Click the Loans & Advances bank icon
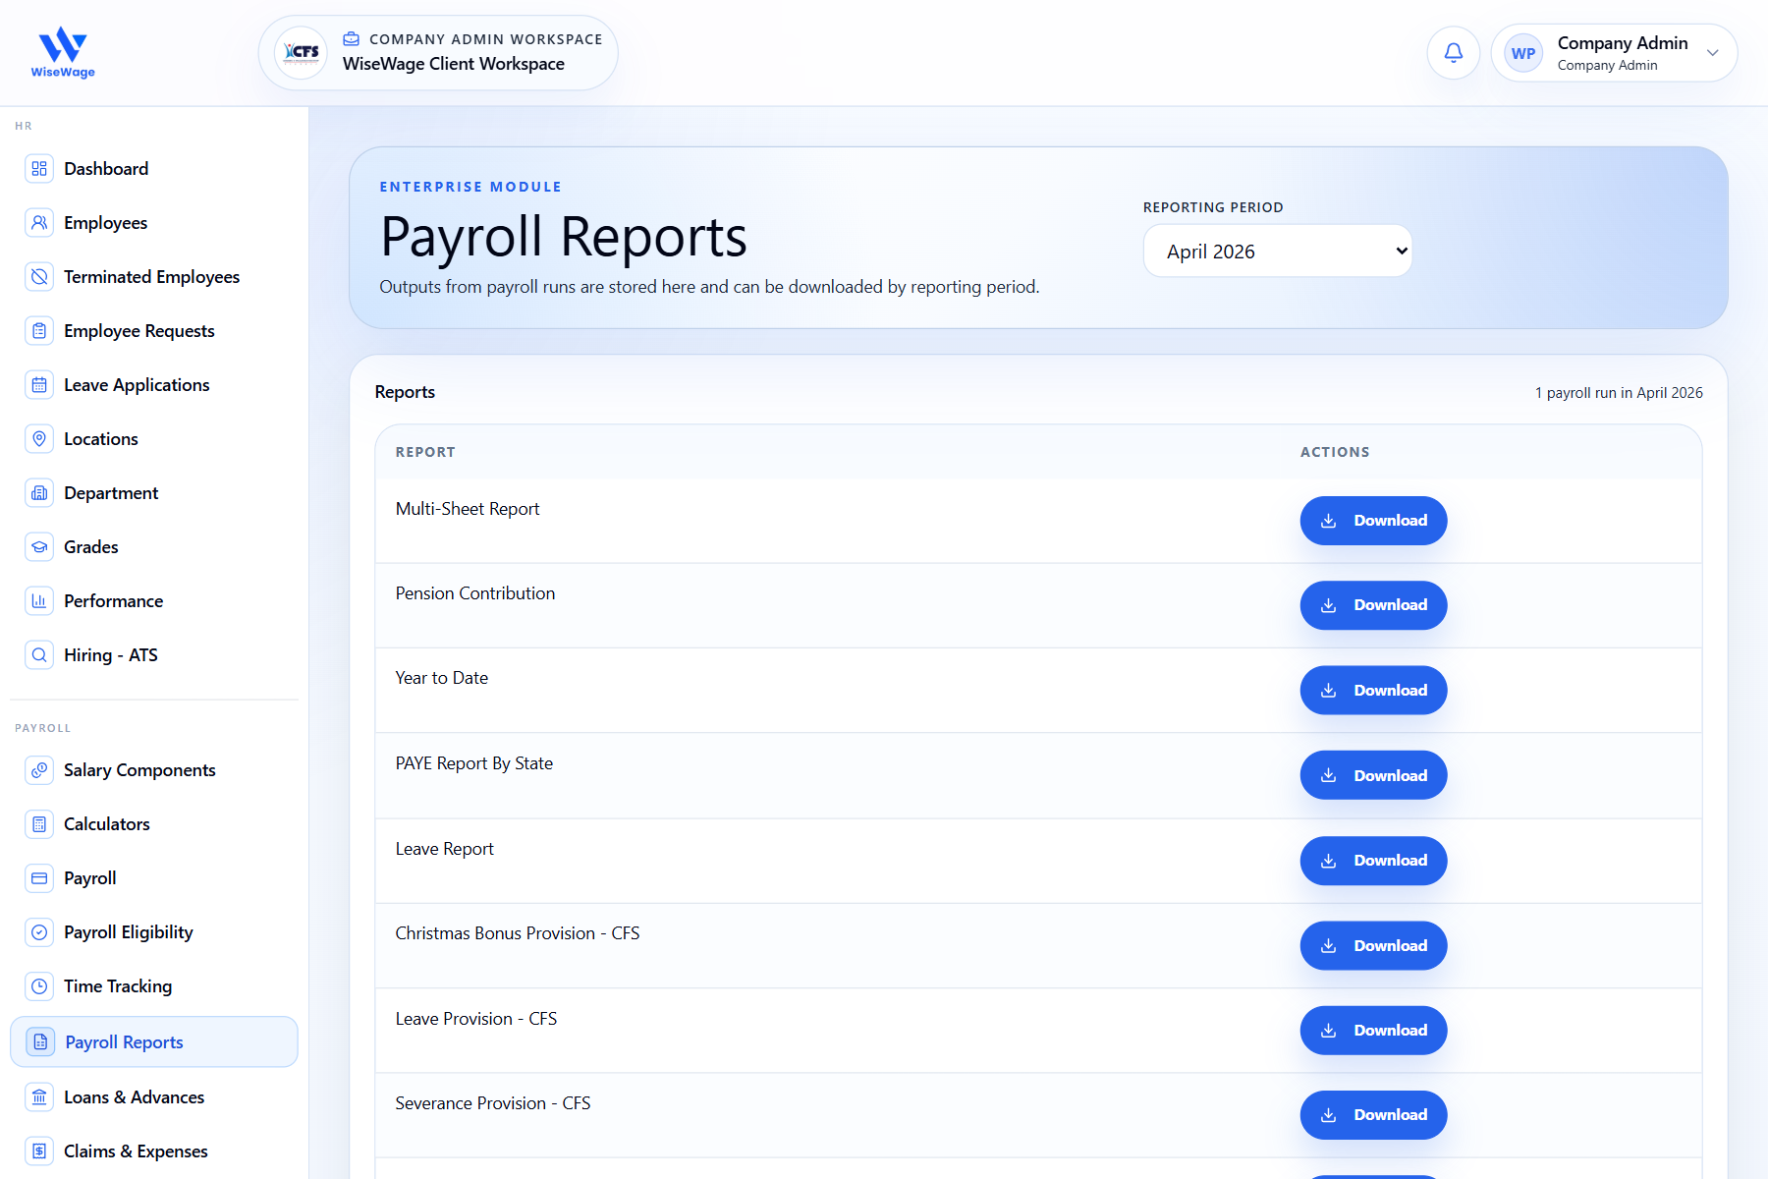 click(x=39, y=1097)
